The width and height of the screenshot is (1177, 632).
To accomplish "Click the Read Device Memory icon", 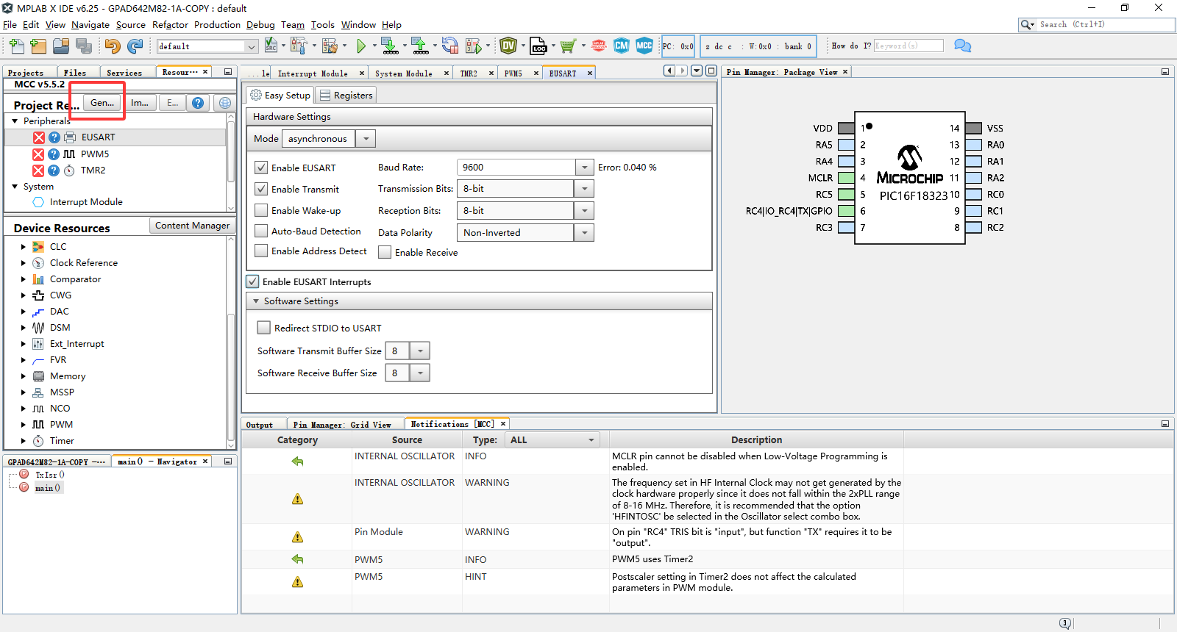I will tap(420, 46).
